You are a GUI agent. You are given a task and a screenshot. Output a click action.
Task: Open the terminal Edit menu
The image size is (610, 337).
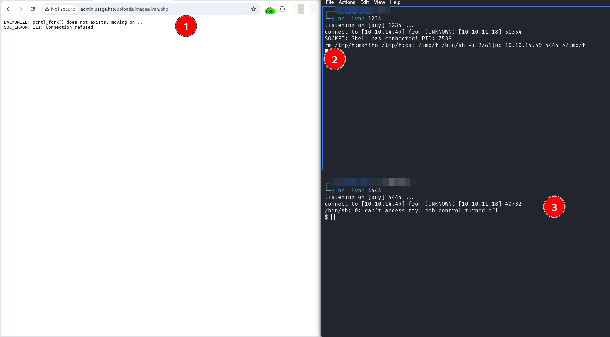[364, 2]
